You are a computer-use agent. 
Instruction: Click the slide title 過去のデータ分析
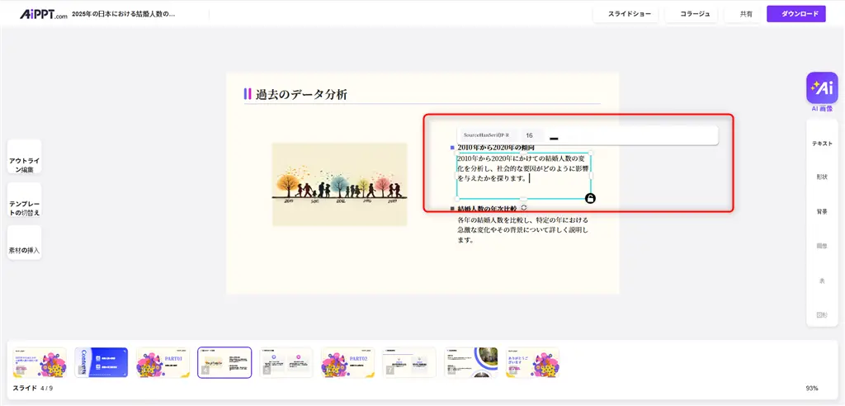point(301,94)
